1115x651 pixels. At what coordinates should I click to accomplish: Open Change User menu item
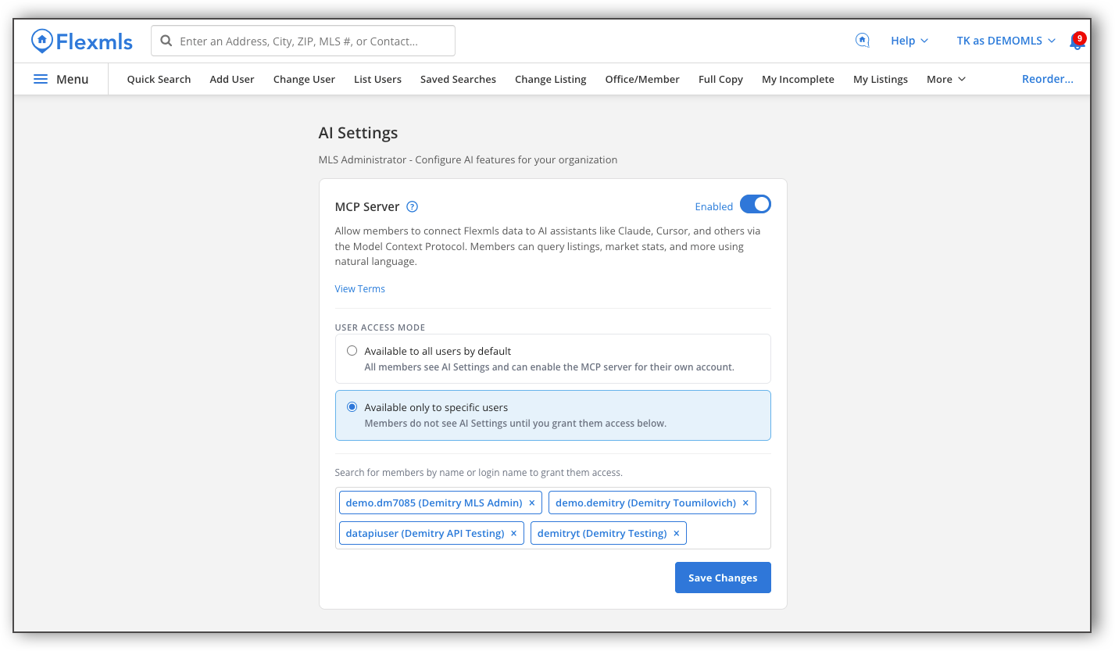[x=304, y=79]
